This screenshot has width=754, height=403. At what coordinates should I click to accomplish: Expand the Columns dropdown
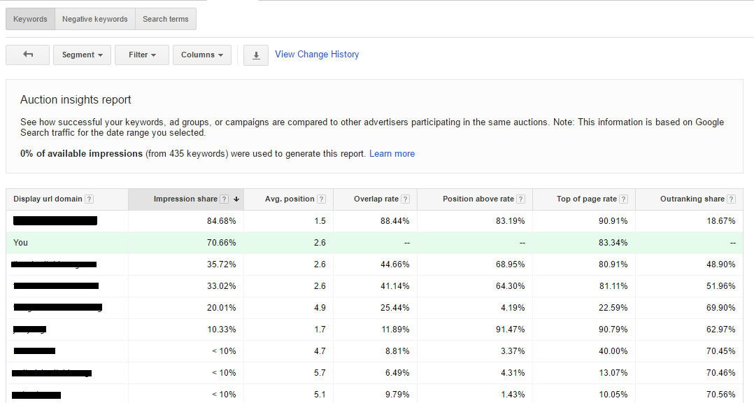[x=202, y=55]
